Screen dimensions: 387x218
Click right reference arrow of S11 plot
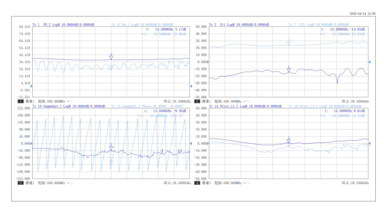pyautogui.click(x=369, y=61)
